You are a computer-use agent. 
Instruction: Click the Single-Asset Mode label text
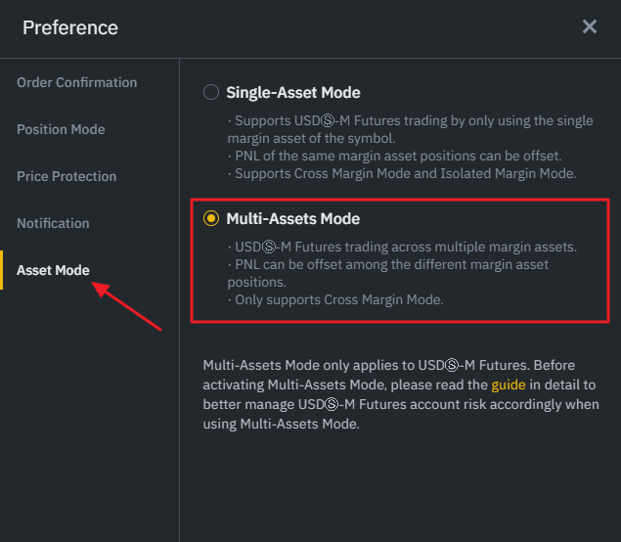(293, 93)
